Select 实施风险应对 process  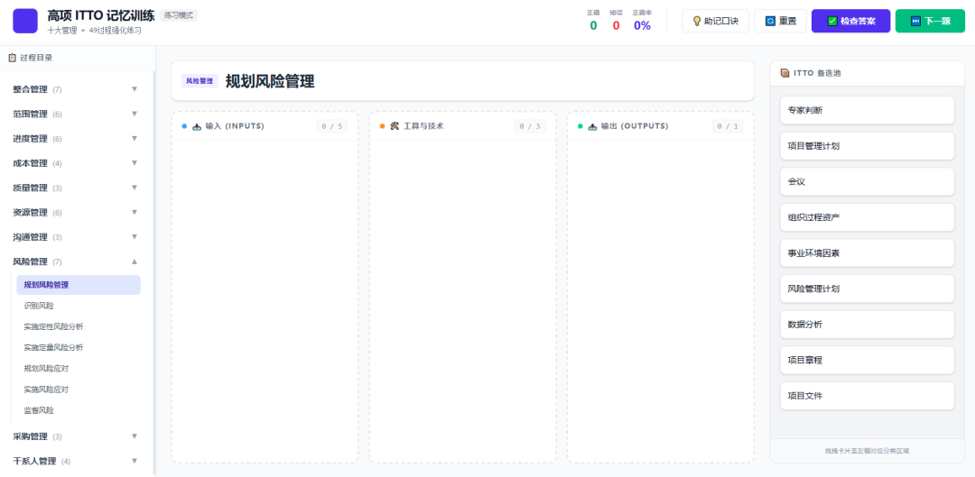click(x=79, y=390)
